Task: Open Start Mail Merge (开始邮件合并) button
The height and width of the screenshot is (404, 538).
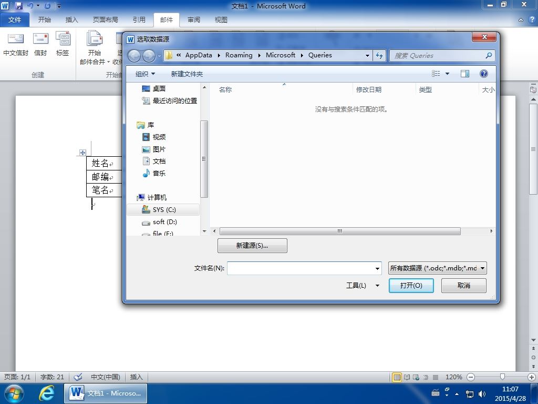Action: point(94,48)
